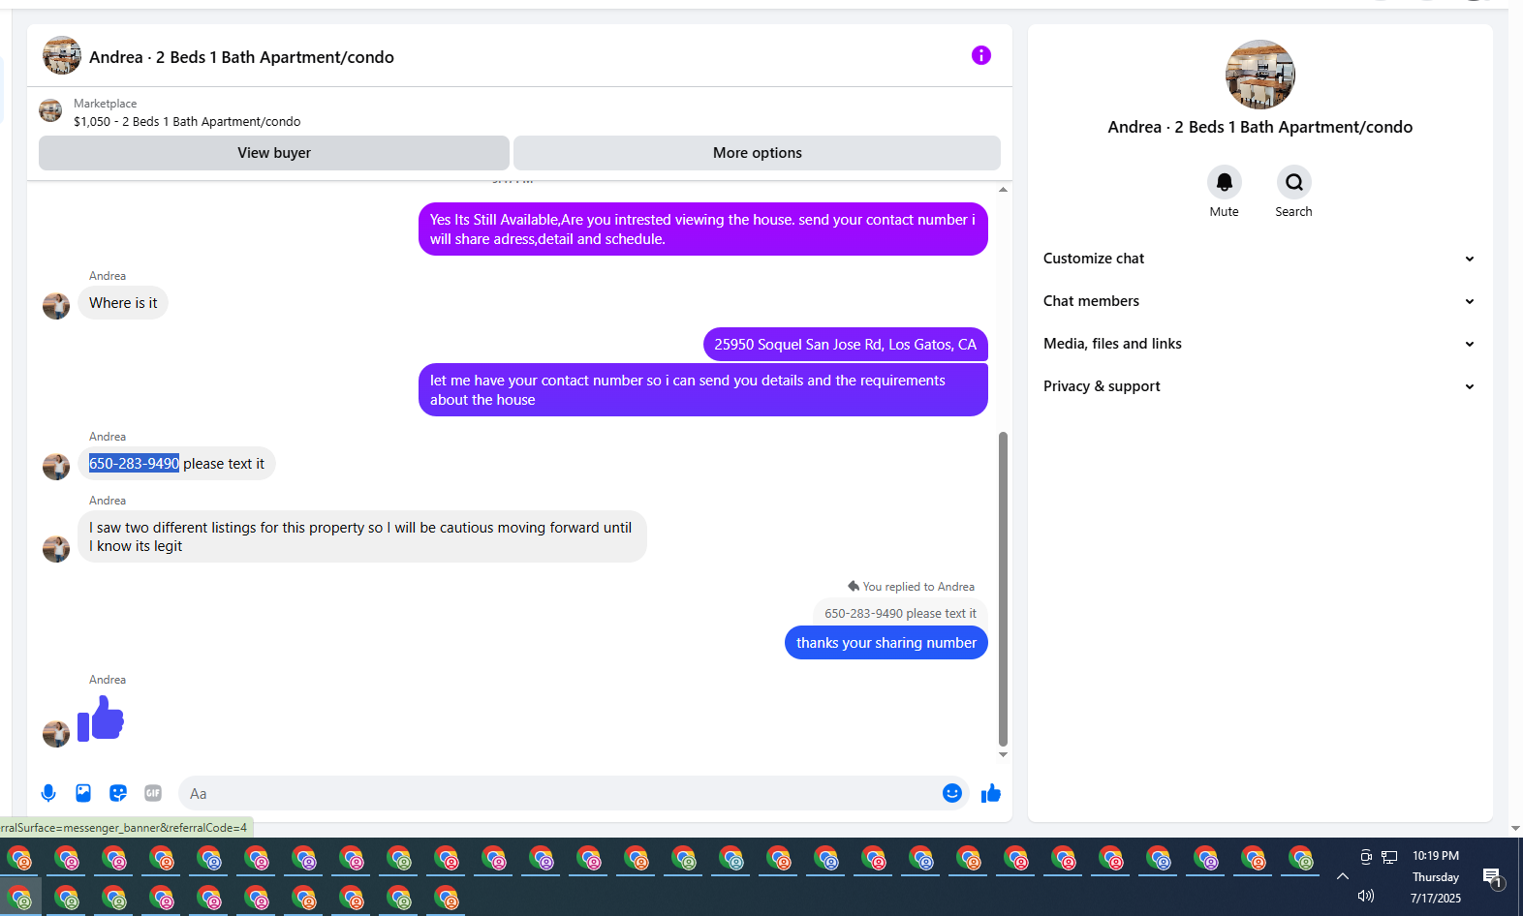Search within the conversation using the magnifier icon
This screenshot has width=1523, height=916.
1294,182
